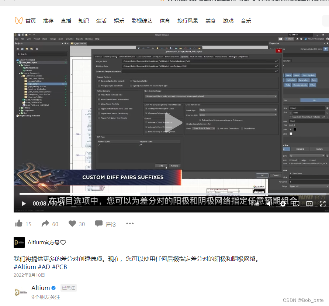The height and width of the screenshot is (306, 329).
Task: Open the 旅行风景 category
Action: (188, 21)
